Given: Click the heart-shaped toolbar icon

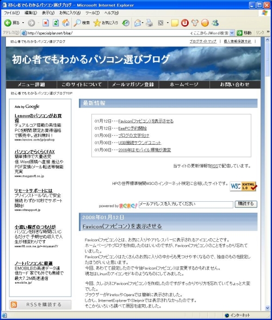Looking at the screenshot, I should pyautogui.click(x=195, y=23).
